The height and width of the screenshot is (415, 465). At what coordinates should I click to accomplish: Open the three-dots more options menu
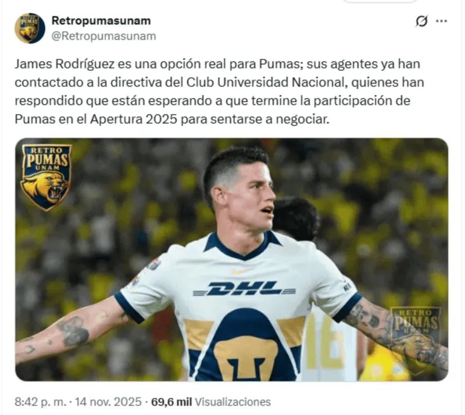pos(441,21)
